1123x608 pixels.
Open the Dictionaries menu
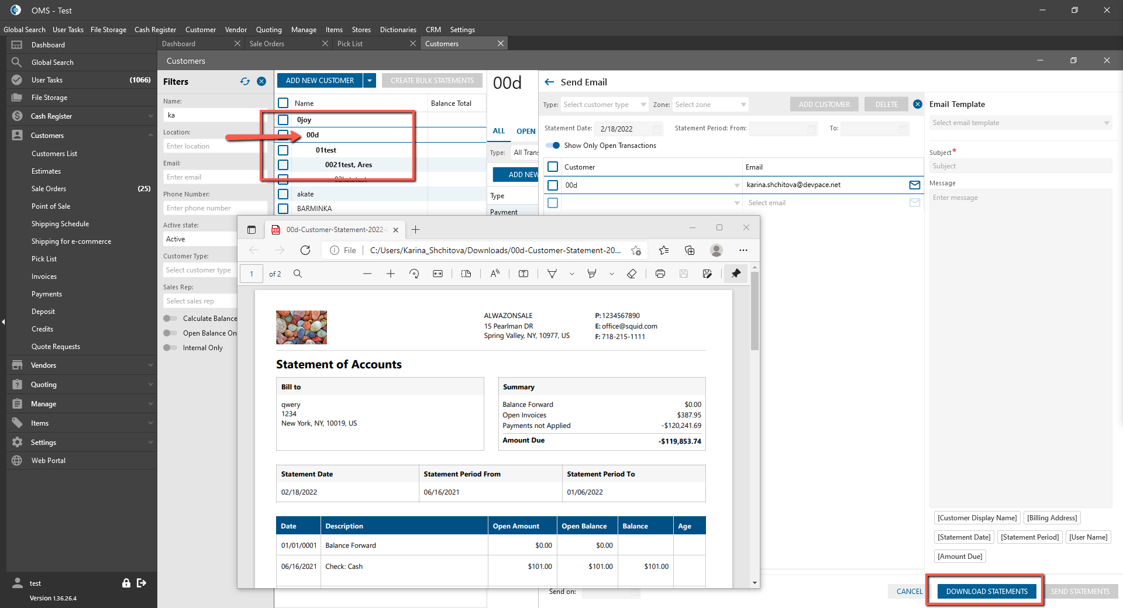click(x=398, y=30)
